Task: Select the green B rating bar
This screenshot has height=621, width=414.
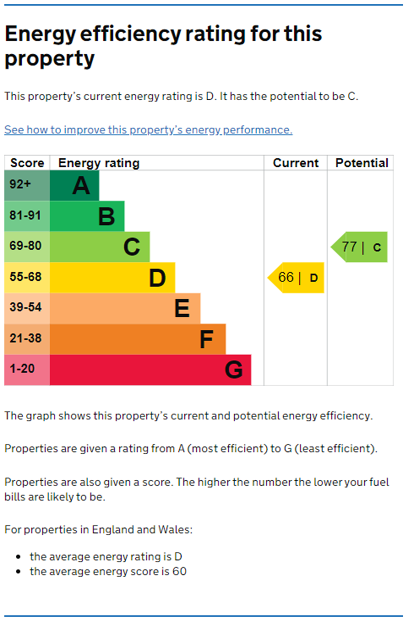Action: point(87,216)
